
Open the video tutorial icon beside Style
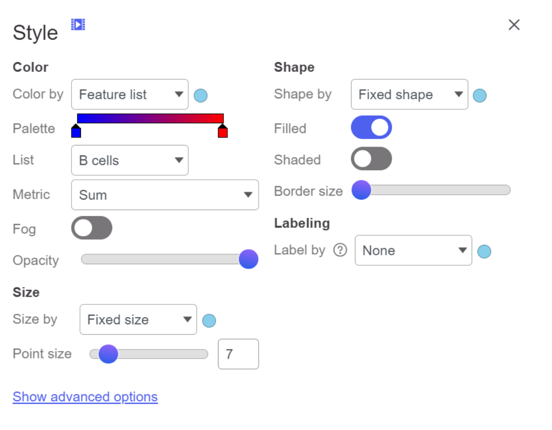pyautogui.click(x=78, y=25)
